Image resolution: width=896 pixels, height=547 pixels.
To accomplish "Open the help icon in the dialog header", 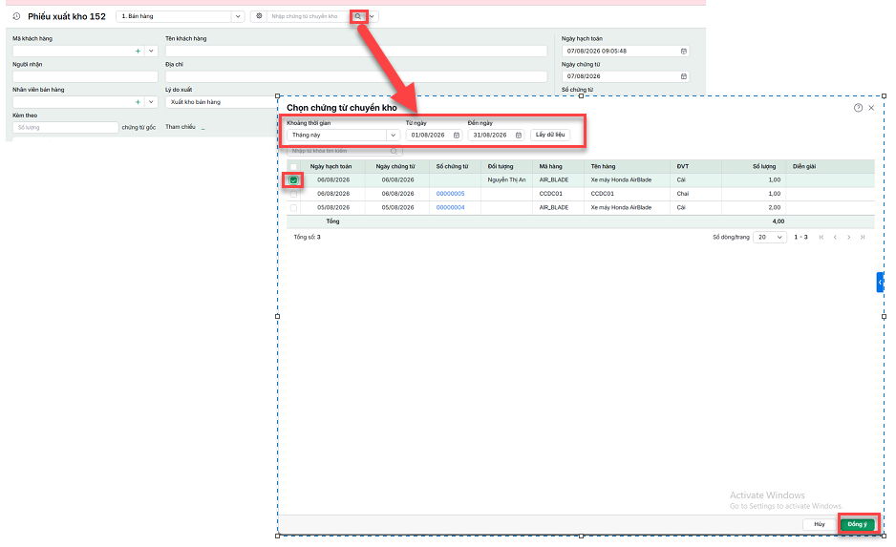I will coord(858,108).
